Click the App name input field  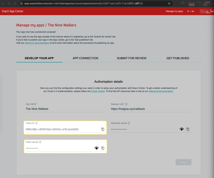pos(65,109)
